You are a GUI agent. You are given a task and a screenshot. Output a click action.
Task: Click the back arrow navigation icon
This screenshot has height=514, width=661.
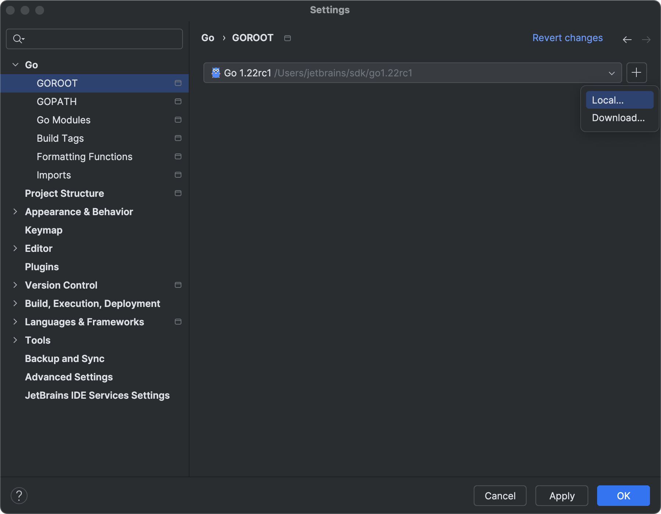click(x=627, y=39)
